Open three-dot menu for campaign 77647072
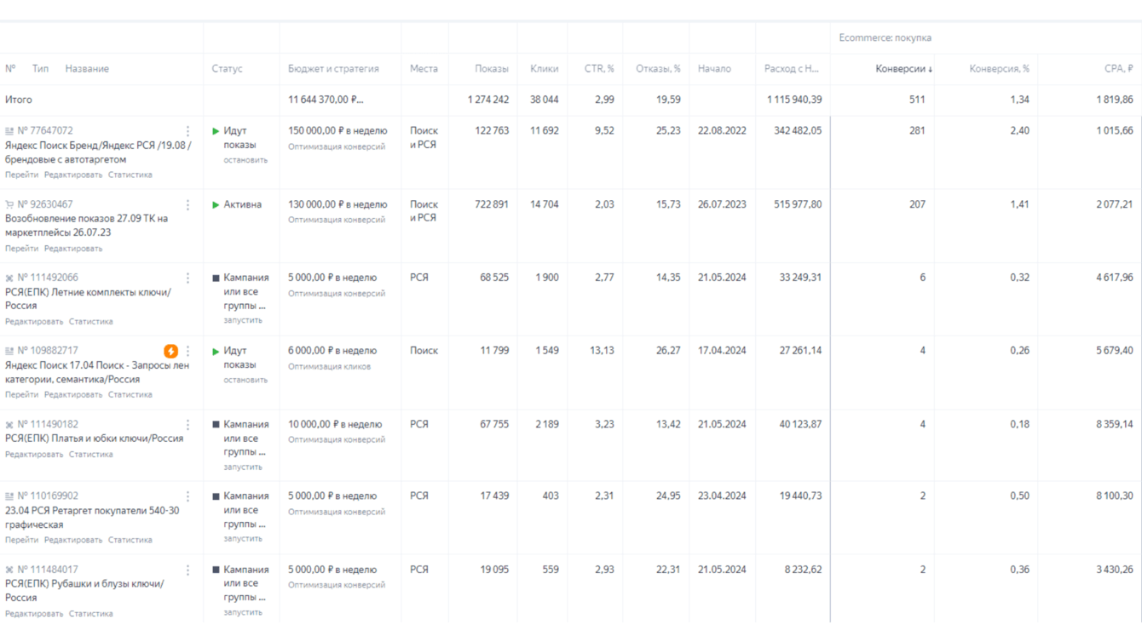 click(188, 131)
